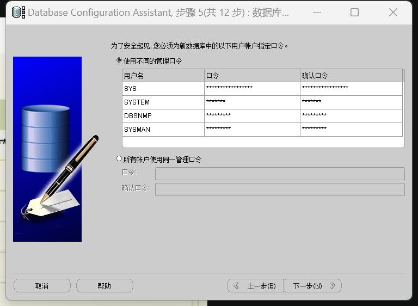Click the SYSMAN username cell
This screenshot has height=306, width=418.
[163, 130]
